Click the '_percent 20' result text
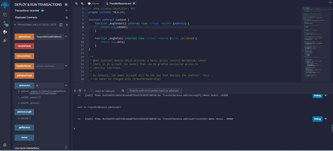Screen dimensions: 333x151 coord(30,97)
